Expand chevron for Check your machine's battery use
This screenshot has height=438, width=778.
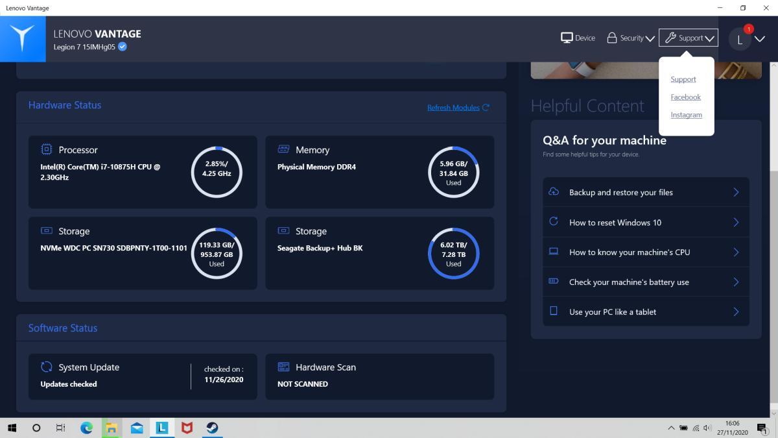[x=736, y=282]
